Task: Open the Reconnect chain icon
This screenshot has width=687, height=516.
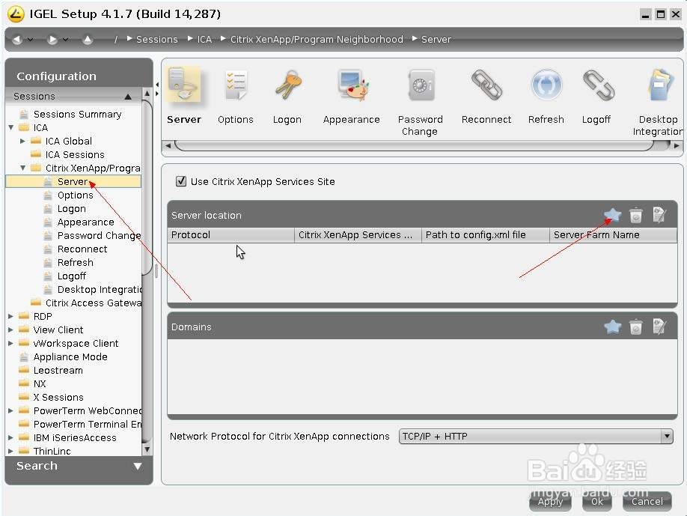Action: pyautogui.click(x=486, y=85)
